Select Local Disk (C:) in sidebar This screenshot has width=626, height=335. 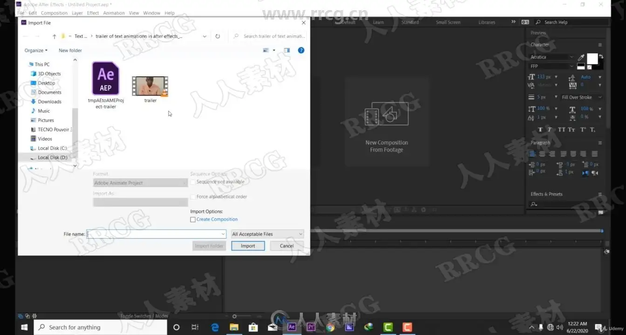point(48,148)
